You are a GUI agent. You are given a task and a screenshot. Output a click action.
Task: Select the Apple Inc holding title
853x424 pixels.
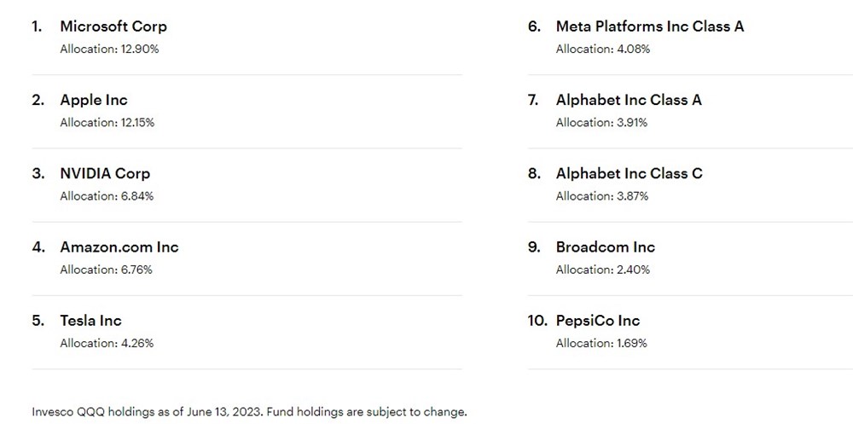[94, 100]
